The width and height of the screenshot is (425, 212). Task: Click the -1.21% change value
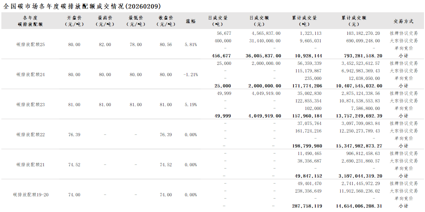(190, 75)
